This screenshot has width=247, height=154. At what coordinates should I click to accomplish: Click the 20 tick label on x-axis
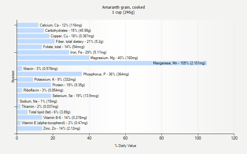[53, 138]
